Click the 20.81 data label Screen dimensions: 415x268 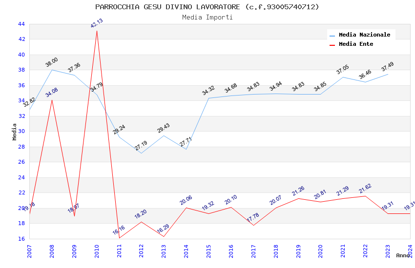click(320, 194)
